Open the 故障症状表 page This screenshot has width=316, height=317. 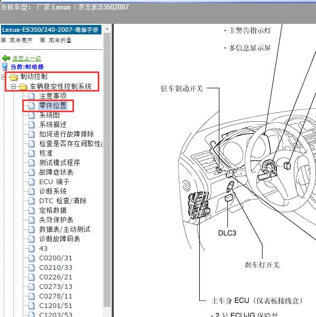click(57, 172)
